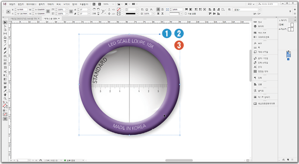Click the stroke color swatch in control panel
Viewport: 299px width, 164px height.
(119, 14)
